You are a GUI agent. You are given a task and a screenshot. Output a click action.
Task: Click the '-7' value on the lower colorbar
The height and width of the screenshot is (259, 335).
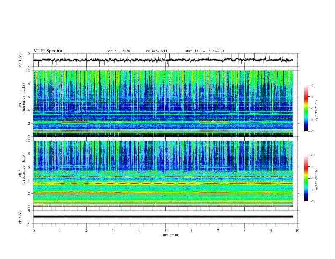pyautogui.click(x=312, y=201)
